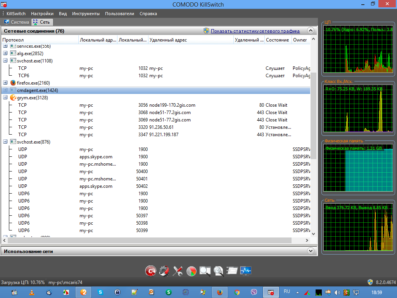Select the 91.221.199.187 connection row
397x298 pixels.
tap(156, 134)
